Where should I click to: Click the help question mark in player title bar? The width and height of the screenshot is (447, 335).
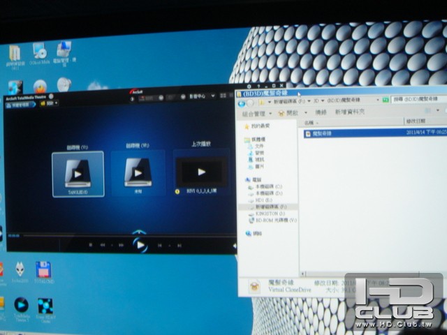[258, 86]
